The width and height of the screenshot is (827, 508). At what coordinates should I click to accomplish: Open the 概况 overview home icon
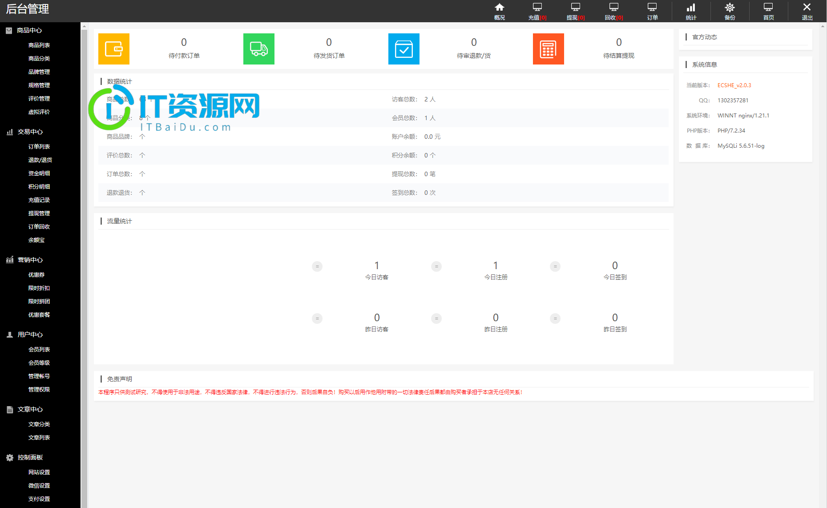[x=500, y=7]
